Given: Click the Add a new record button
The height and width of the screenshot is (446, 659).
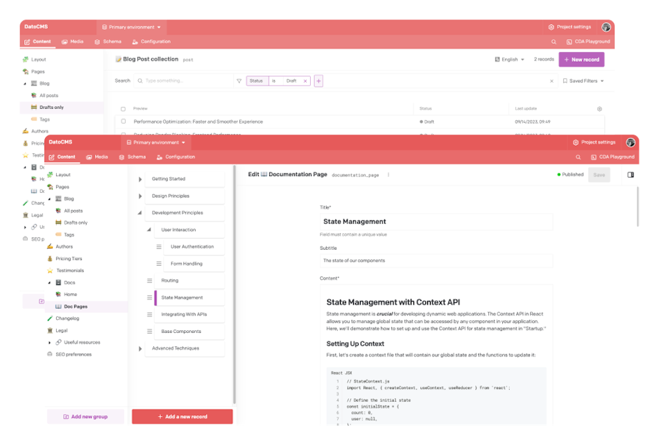Looking at the screenshot, I should [182, 417].
